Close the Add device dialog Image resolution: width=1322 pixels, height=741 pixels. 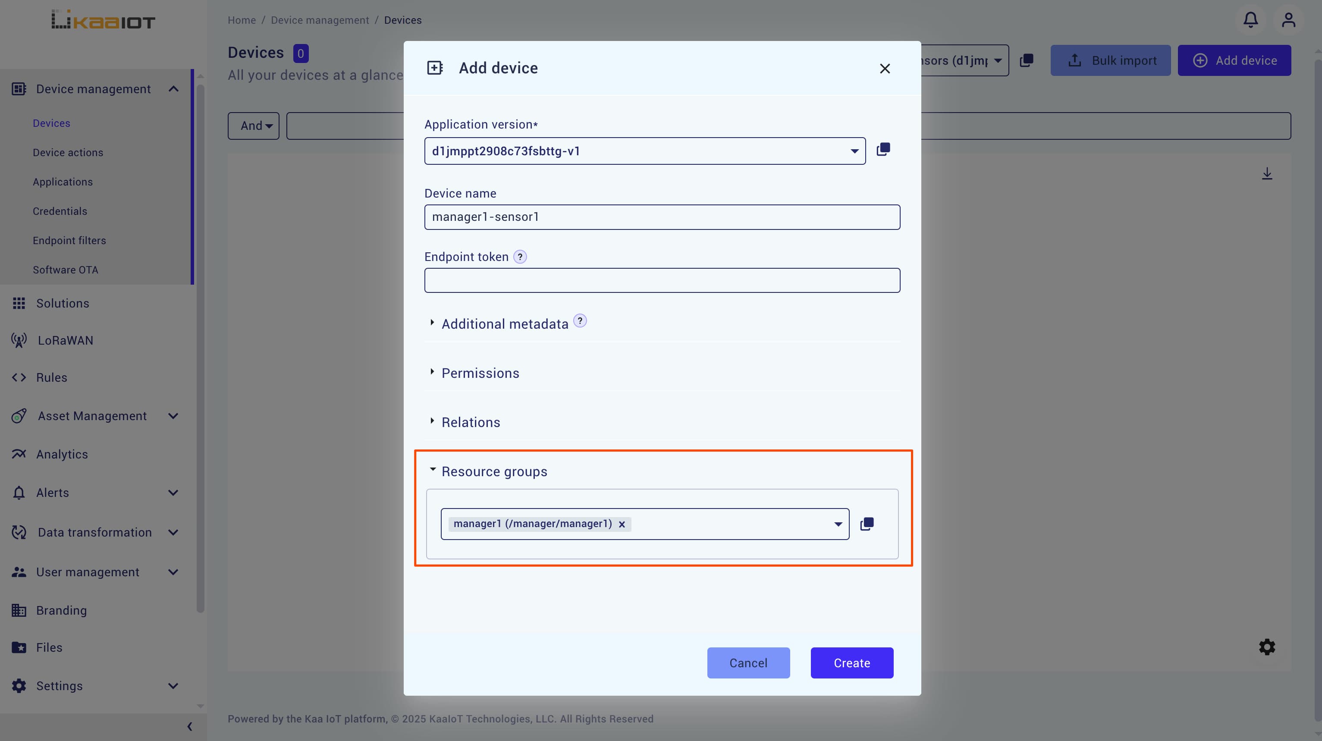click(x=885, y=68)
